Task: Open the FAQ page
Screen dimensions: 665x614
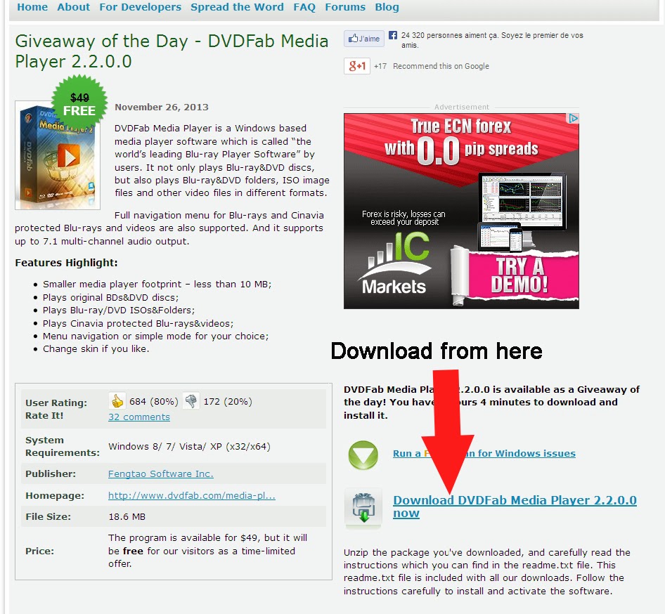Action: point(304,7)
